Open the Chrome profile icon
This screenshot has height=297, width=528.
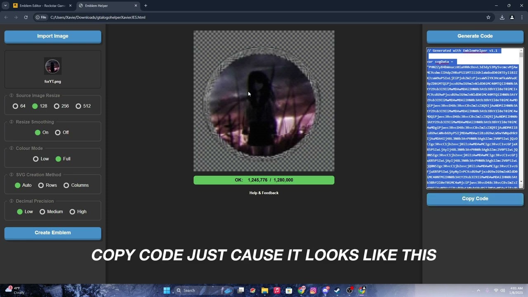coord(512,17)
